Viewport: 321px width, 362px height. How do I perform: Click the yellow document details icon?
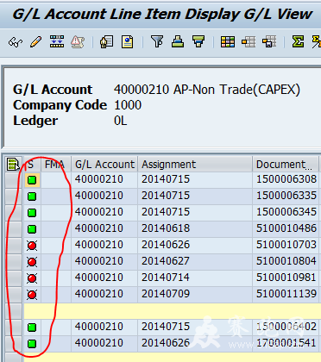click(x=127, y=42)
